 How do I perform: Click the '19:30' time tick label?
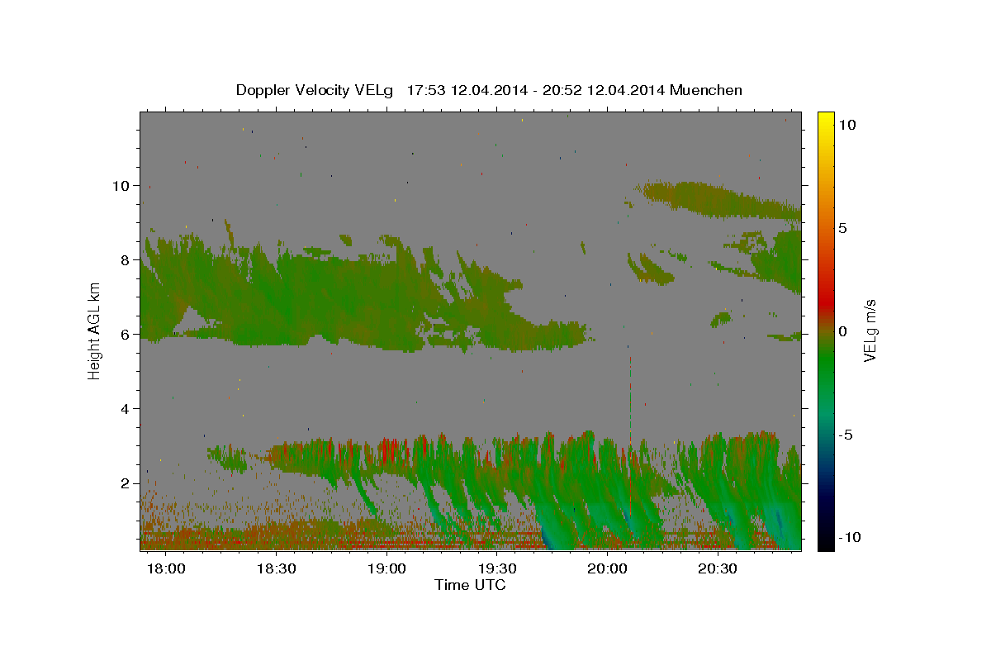tap(497, 568)
